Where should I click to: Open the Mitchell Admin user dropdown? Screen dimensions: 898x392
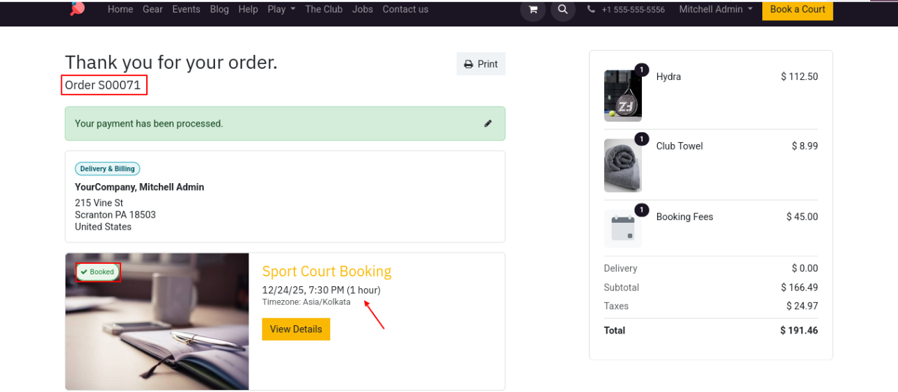pyautogui.click(x=716, y=9)
